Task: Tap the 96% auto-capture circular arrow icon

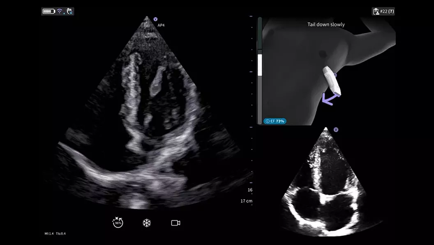Action: [118, 222]
